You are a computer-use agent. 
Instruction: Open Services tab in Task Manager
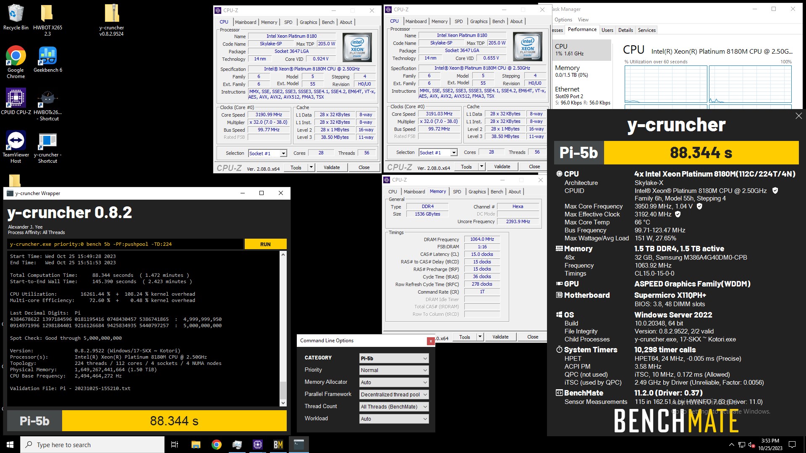(x=646, y=30)
